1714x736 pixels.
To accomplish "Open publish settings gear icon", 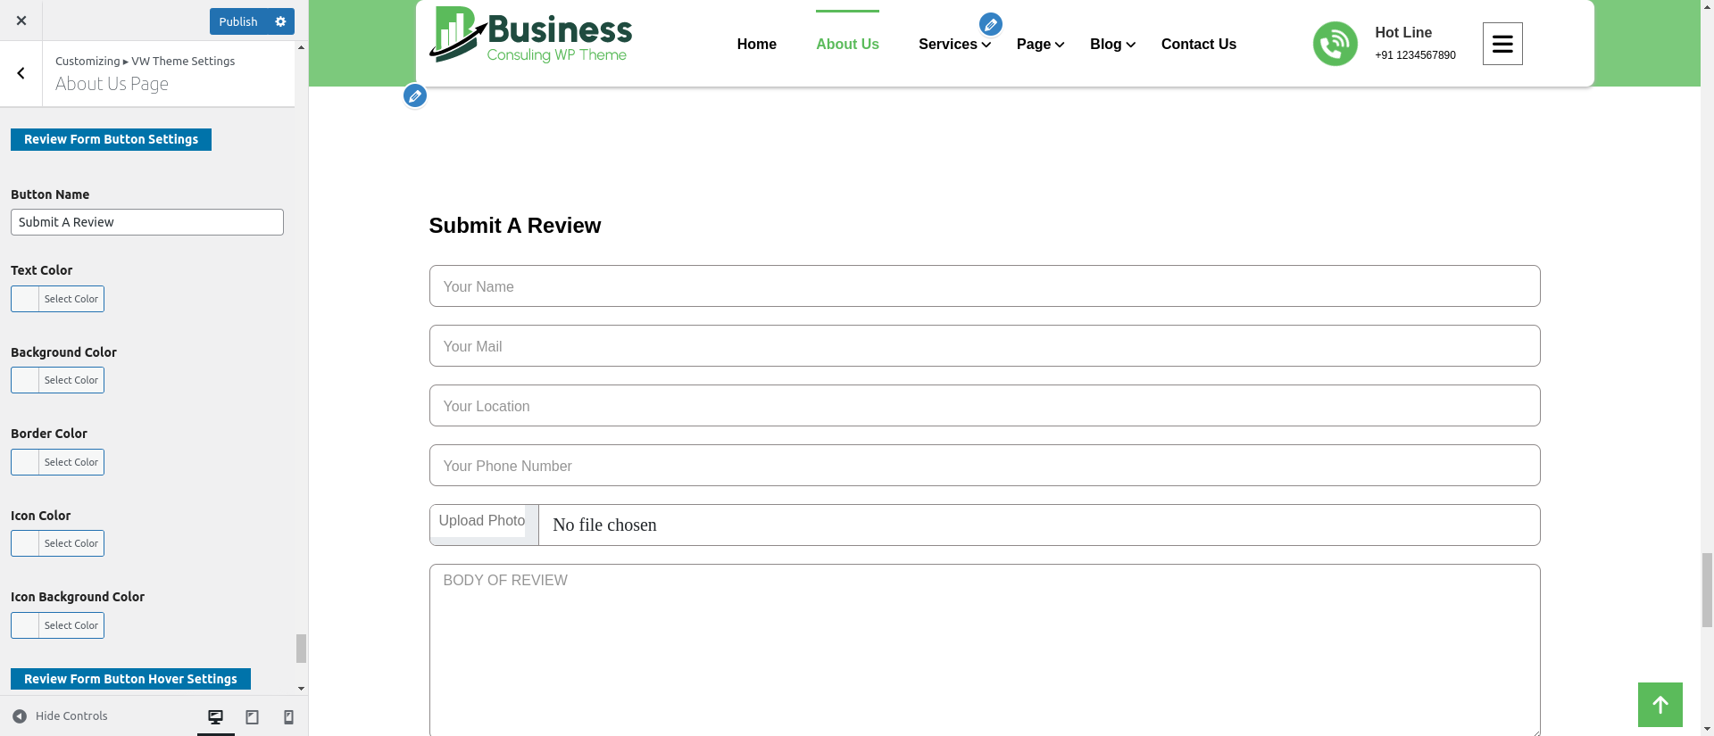I will point(280,21).
